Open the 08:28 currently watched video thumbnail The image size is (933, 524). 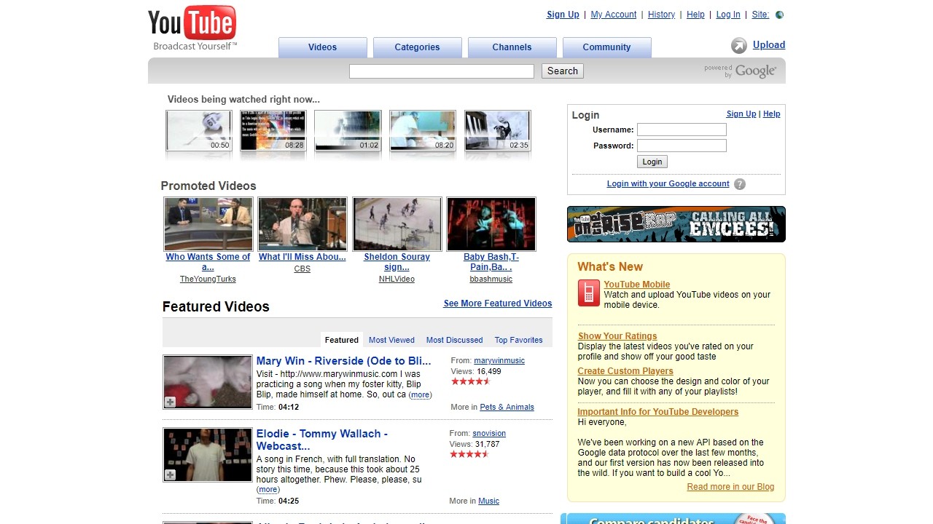click(273, 131)
